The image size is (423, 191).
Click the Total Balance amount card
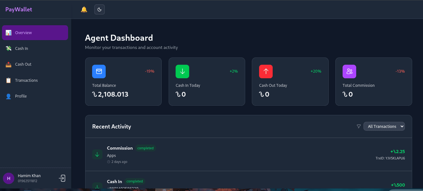pyautogui.click(x=123, y=82)
